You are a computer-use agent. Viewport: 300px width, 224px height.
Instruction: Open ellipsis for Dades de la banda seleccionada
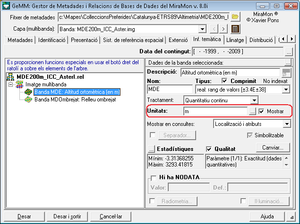pos(288,62)
